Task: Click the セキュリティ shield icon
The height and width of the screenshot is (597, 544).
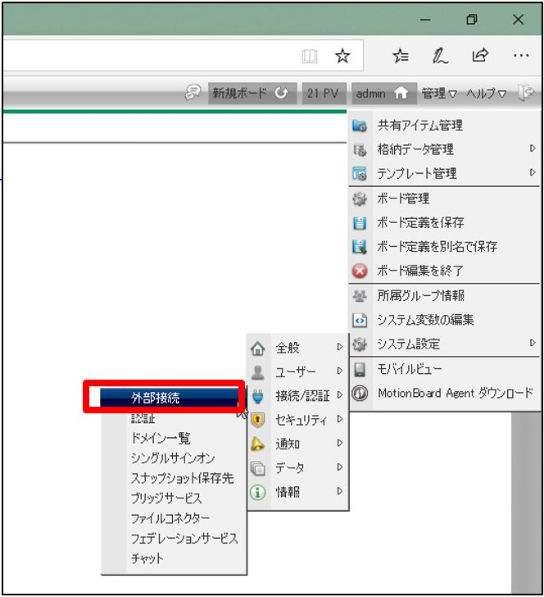Action: coord(258,420)
